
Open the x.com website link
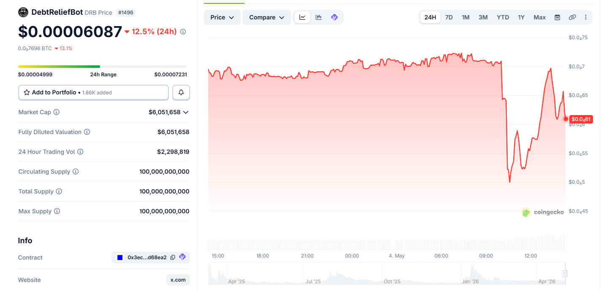tap(178, 280)
